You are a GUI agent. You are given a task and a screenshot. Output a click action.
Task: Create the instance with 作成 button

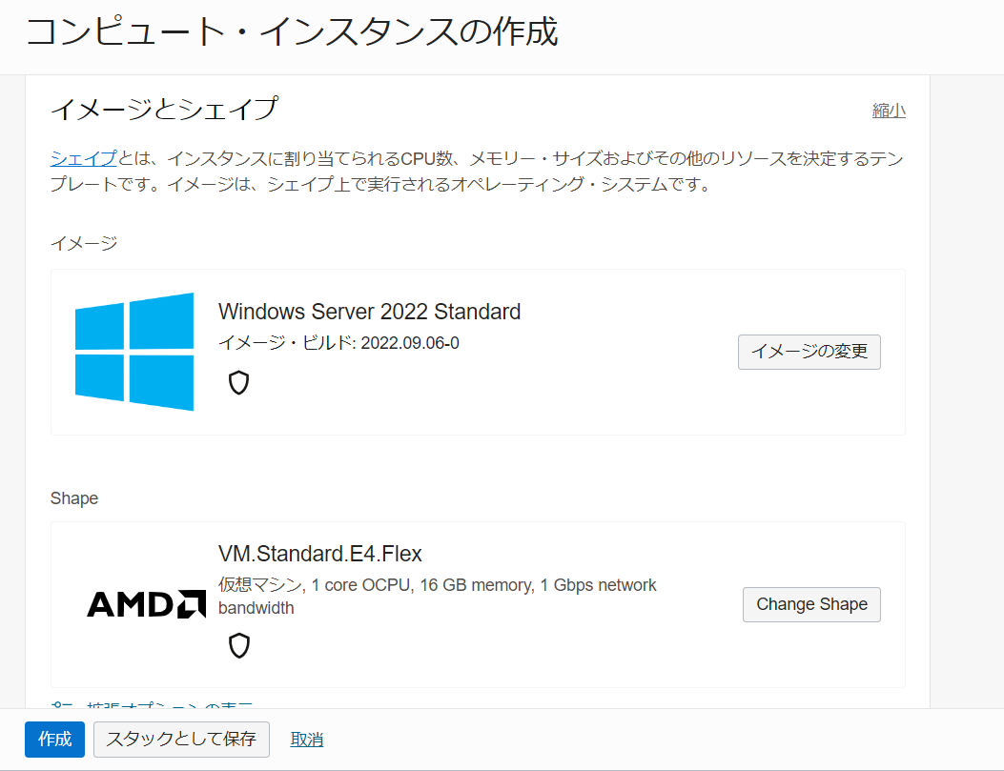coord(54,739)
